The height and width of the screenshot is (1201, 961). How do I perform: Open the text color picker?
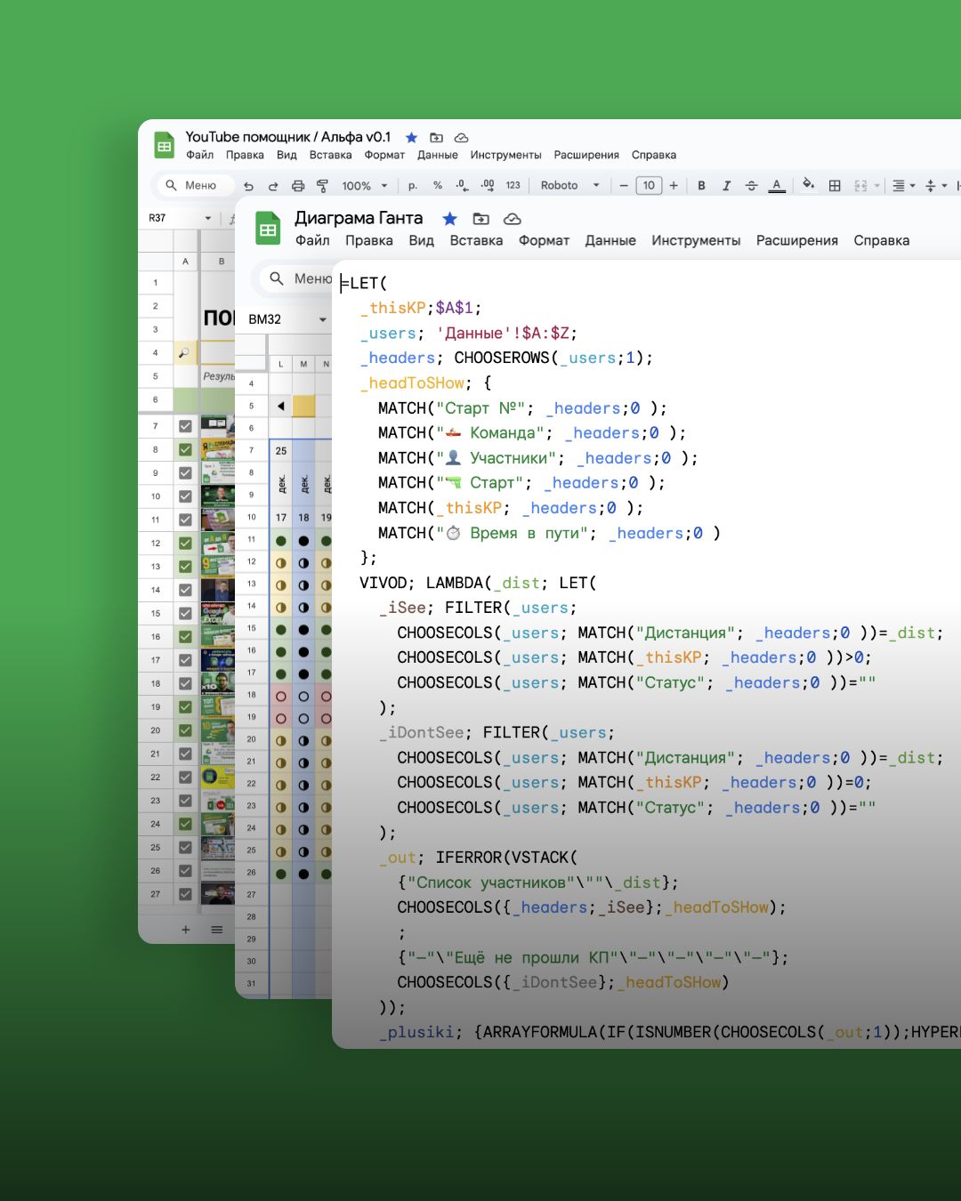pyautogui.click(x=777, y=186)
